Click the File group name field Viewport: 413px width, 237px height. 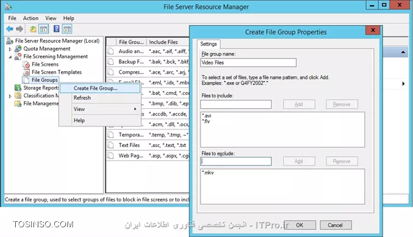(x=248, y=63)
